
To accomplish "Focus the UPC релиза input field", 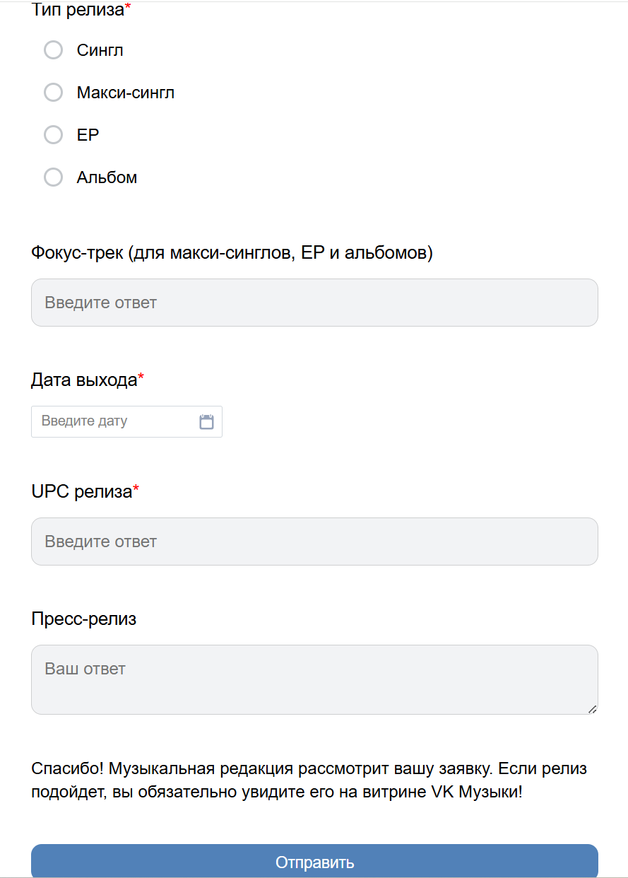I will click(x=314, y=542).
